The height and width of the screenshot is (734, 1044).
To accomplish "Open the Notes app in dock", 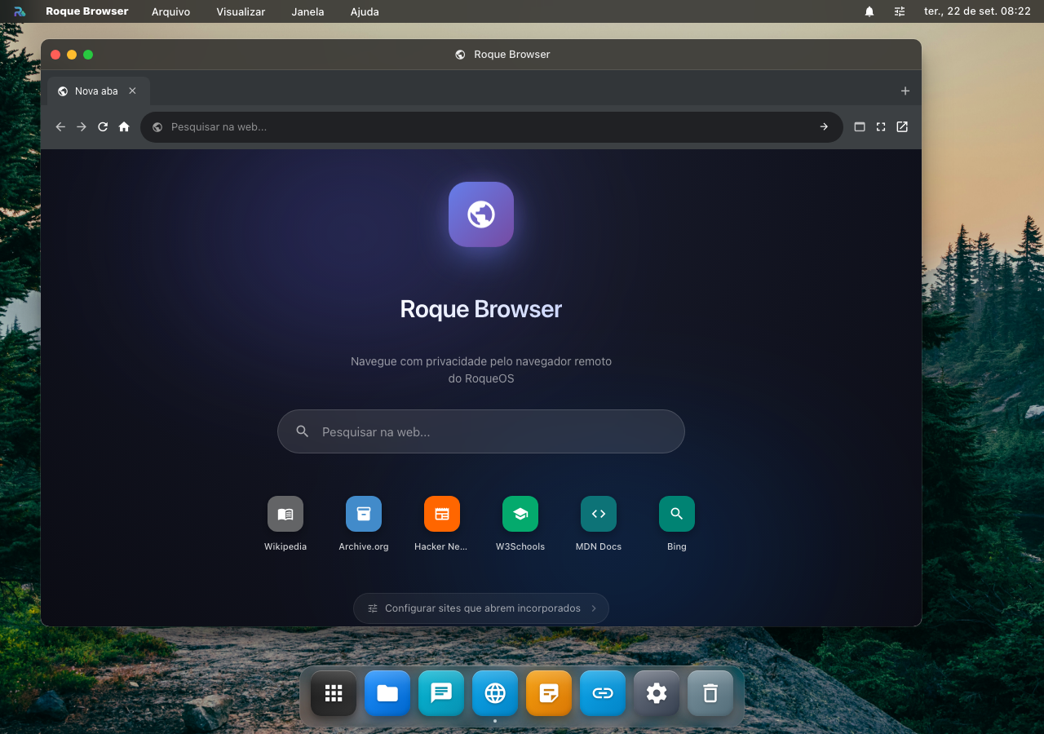I will (549, 693).
